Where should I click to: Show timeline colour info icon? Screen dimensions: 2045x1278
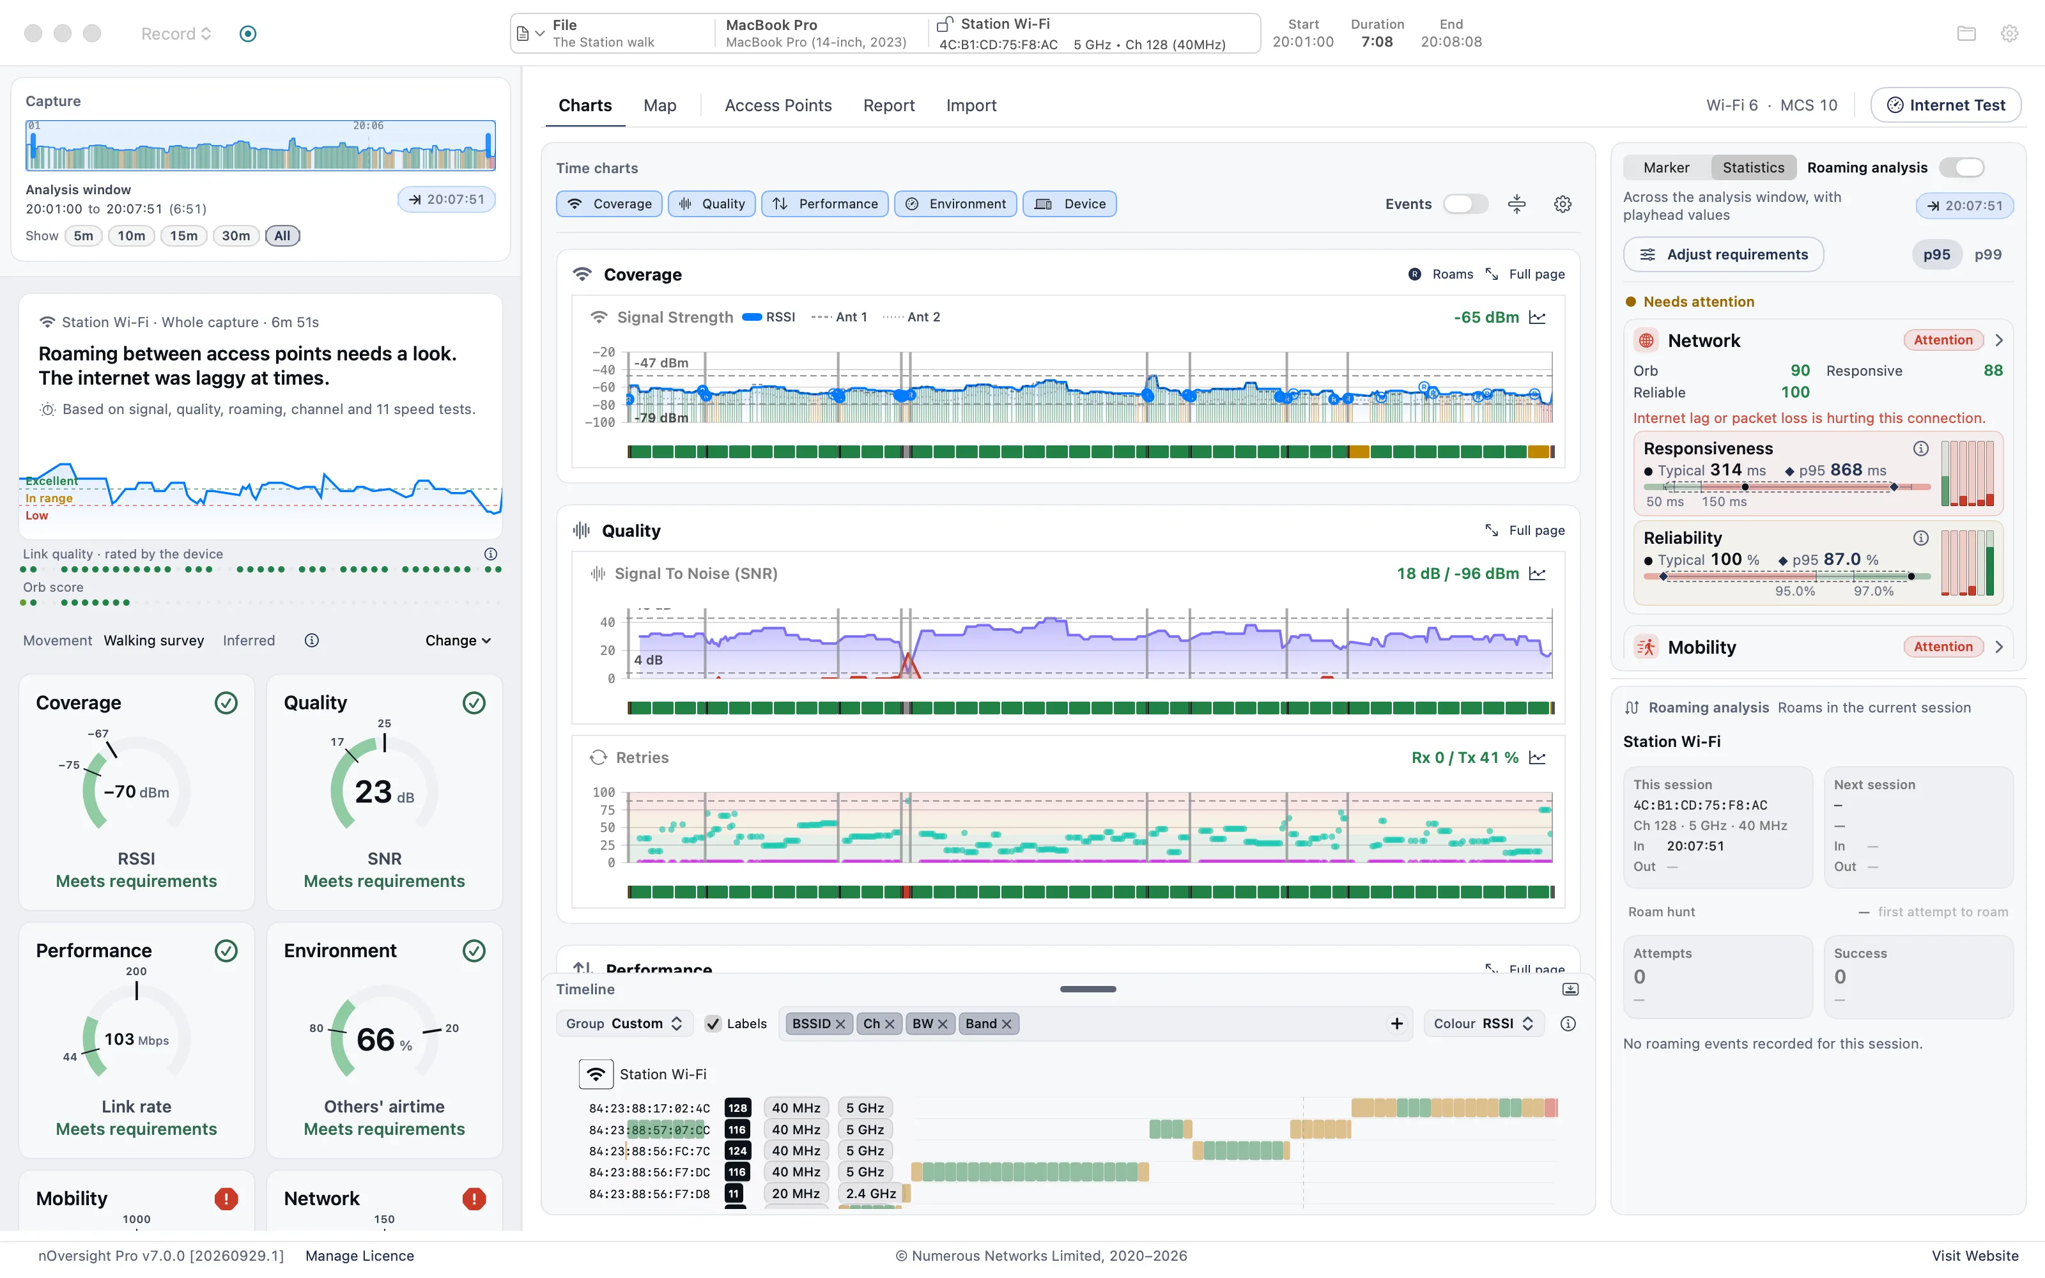[x=1568, y=1024]
